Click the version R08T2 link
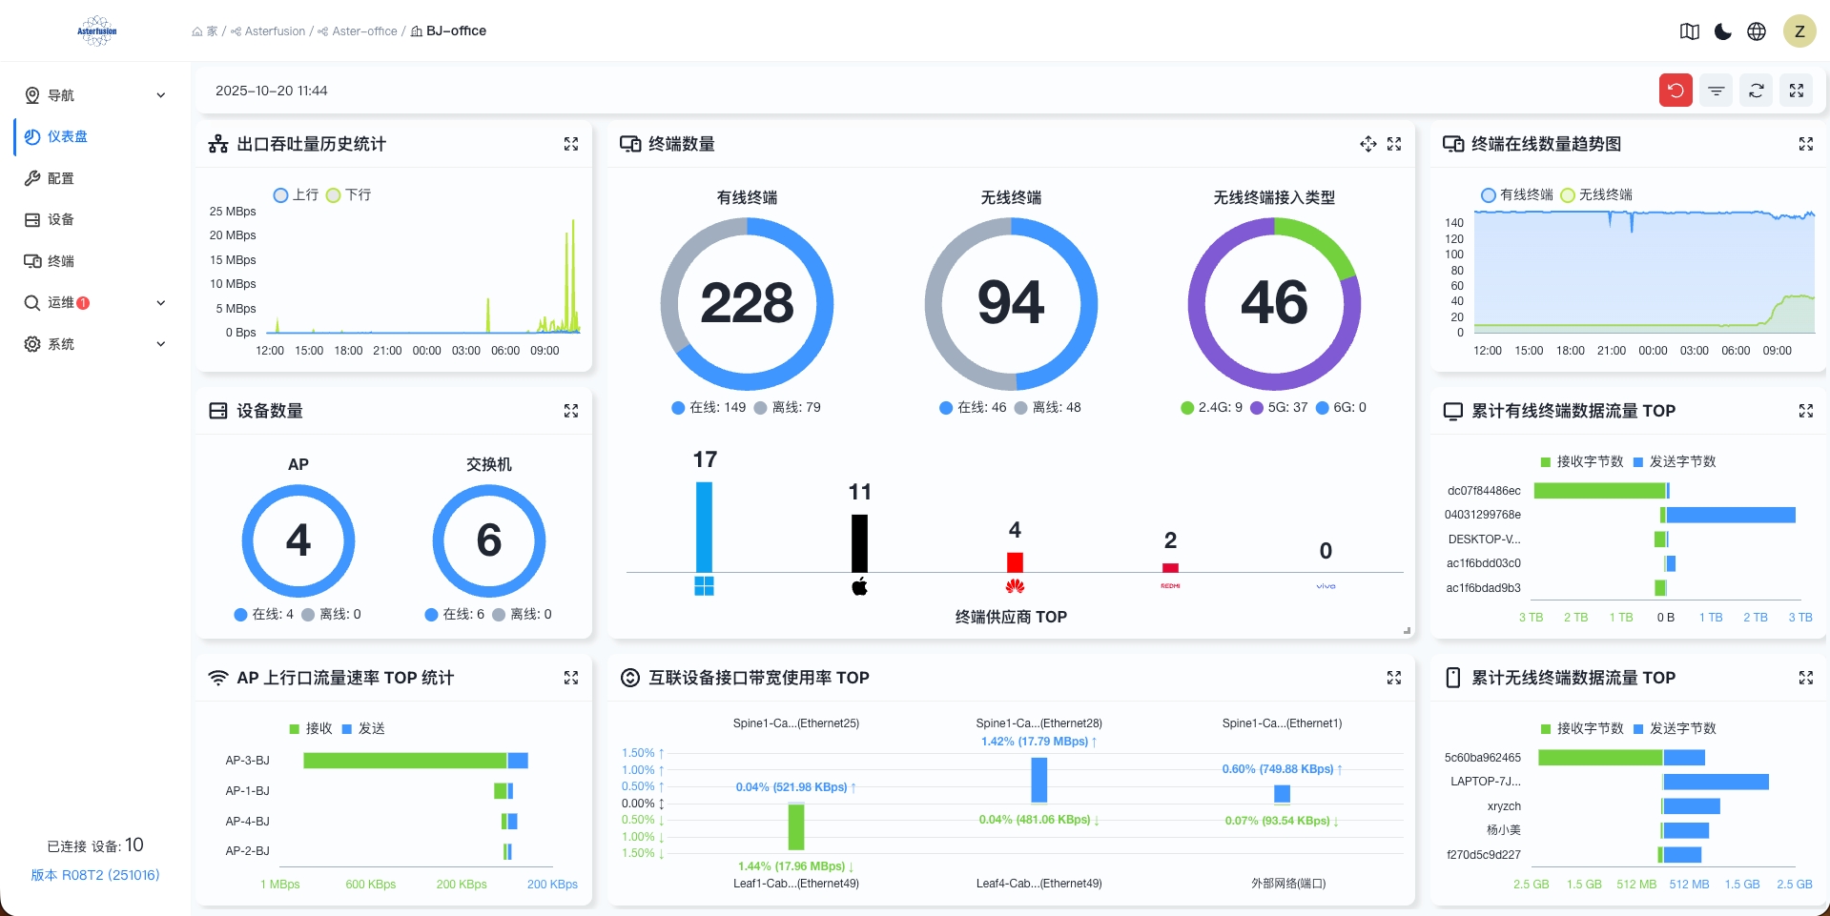1830x916 pixels. (95, 875)
